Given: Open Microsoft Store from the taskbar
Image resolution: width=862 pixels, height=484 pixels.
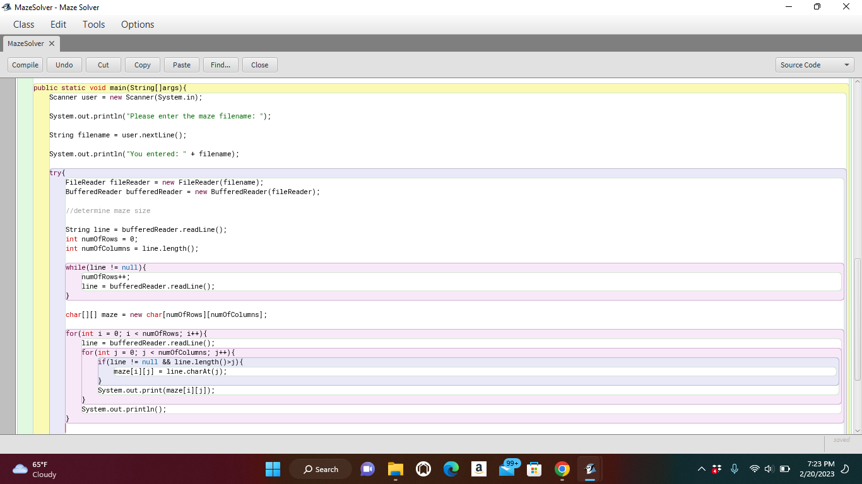Looking at the screenshot, I should tap(534, 469).
